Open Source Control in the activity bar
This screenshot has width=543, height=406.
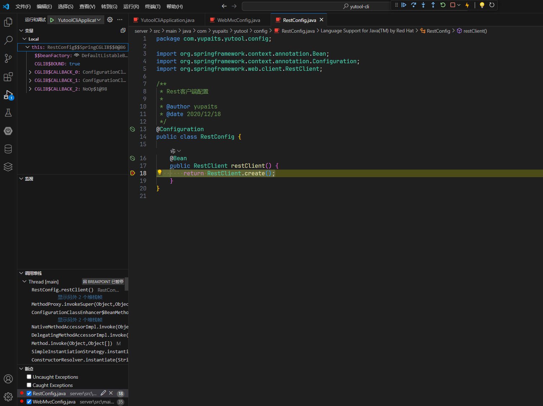[x=8, y=58]
